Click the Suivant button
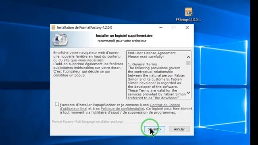Image resolution: width=258 pixels, height=145 pixels. [154, 129]
